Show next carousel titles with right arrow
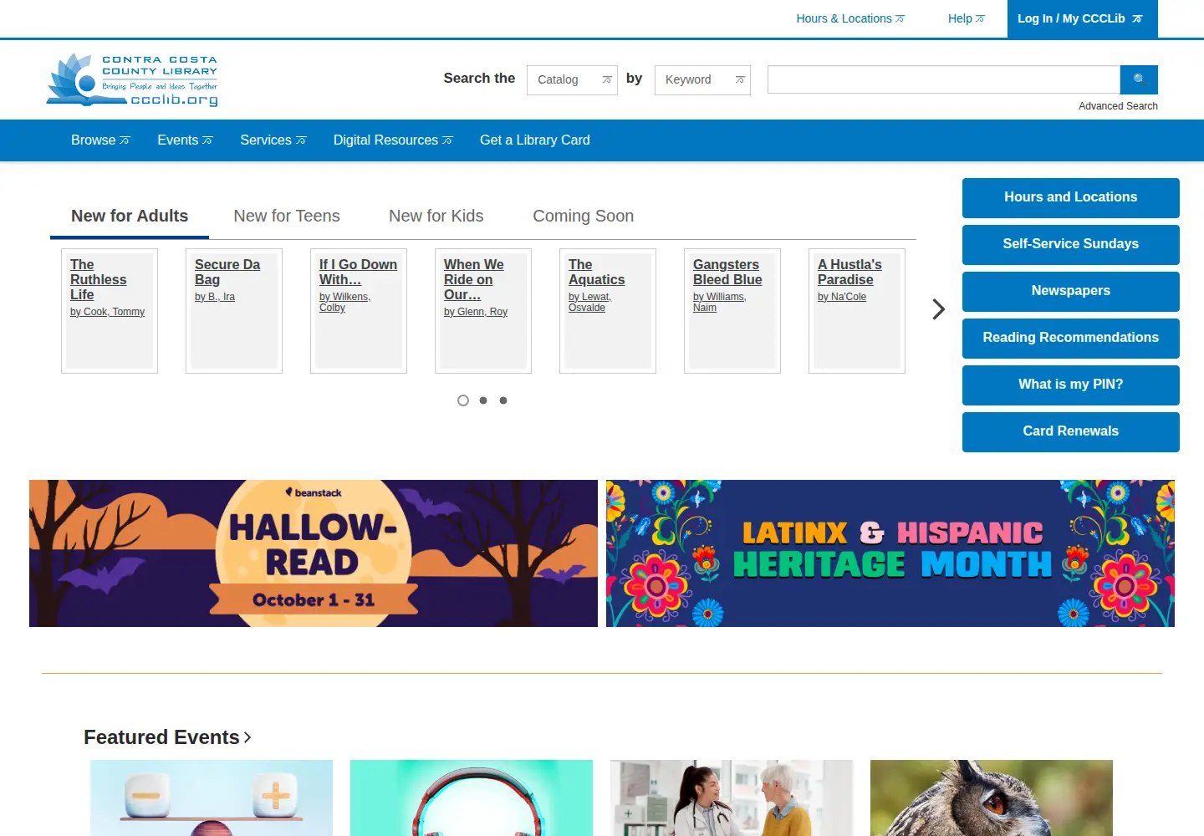The height and width of the screenshot is (836, 1204). pos(938,309)
